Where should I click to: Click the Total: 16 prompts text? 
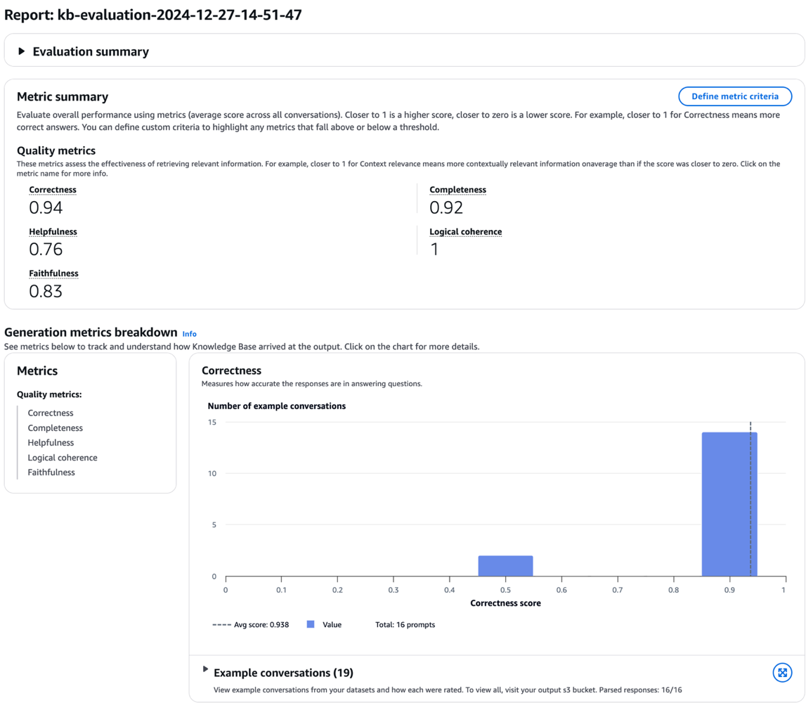click(405, 624)
